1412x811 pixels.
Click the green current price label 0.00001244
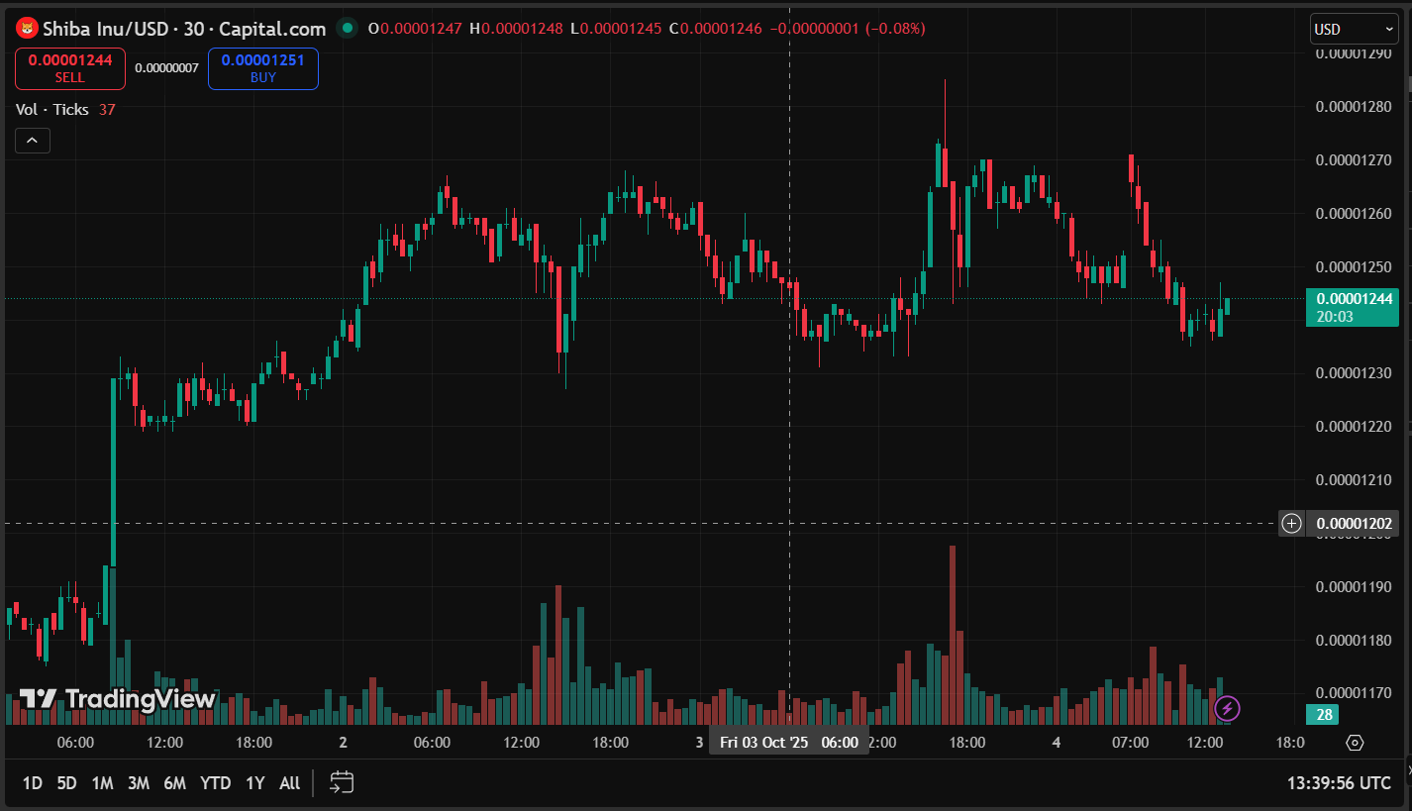1352,307
